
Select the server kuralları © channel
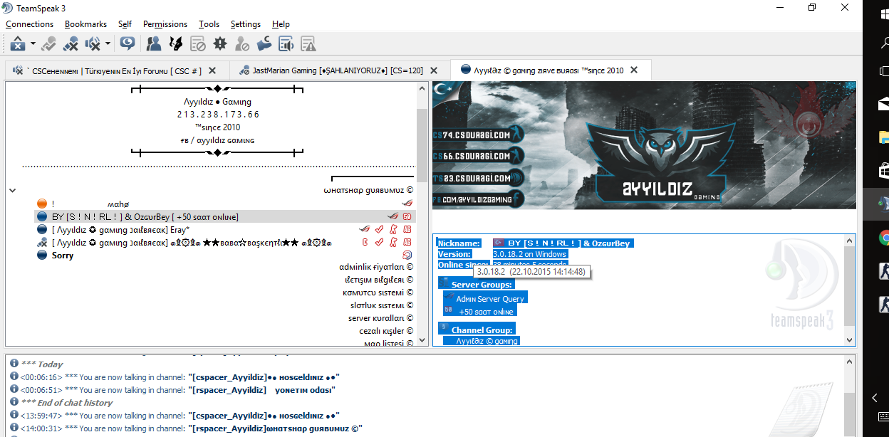[x=380, y=318]
